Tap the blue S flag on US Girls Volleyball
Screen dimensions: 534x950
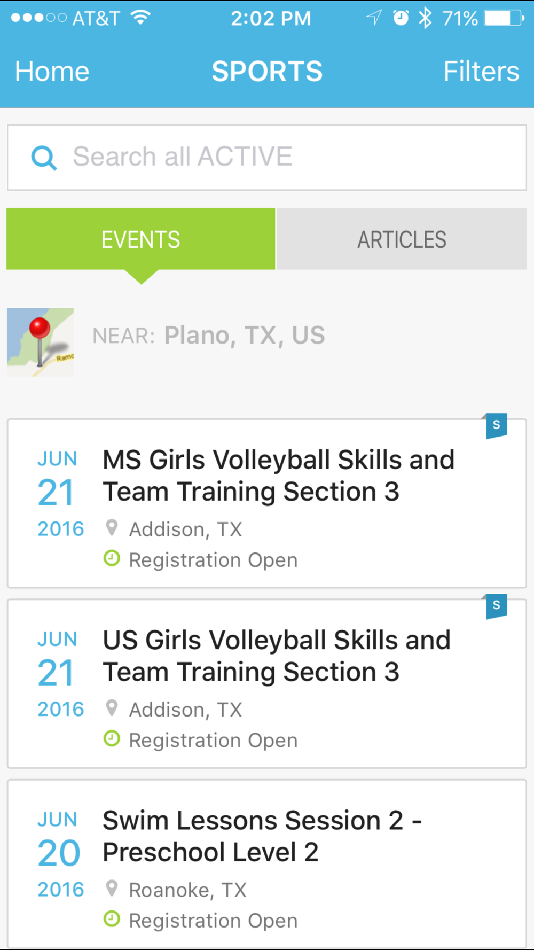coord(496,606)
